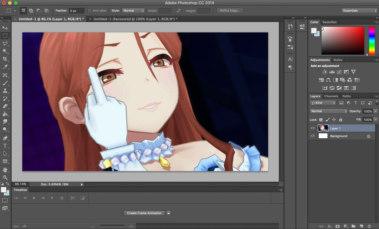This screenshot has height=229, width=379.
Task: Open the Style dropdown set to Normal
Action: (133, 11)
